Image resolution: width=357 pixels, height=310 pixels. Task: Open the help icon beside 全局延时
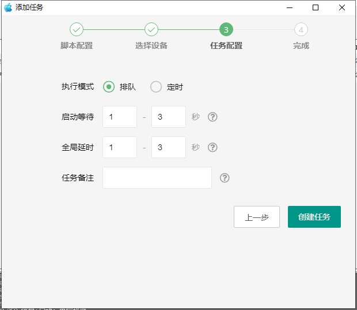(212, 147)
